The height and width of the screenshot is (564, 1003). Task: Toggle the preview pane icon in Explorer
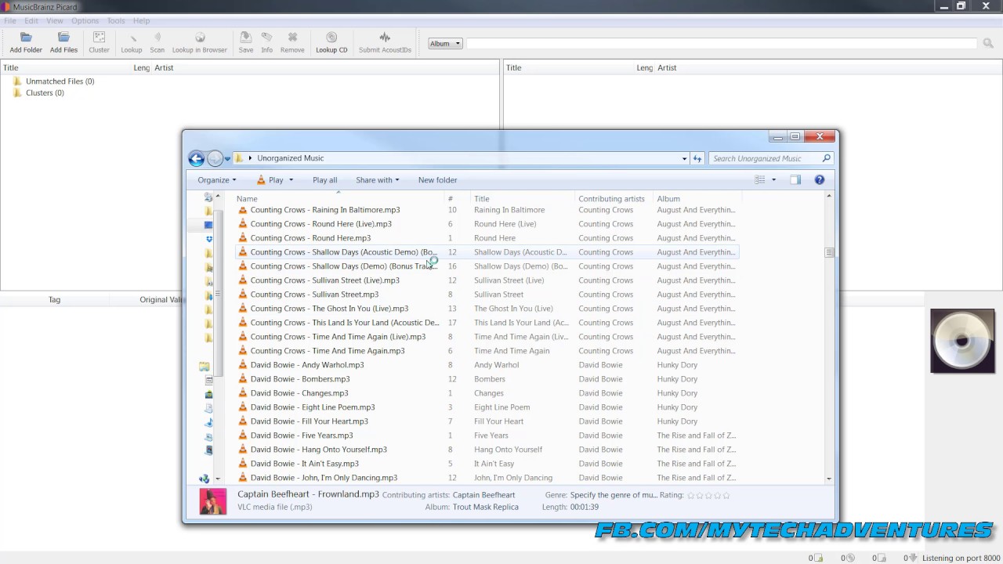click(x=795, y=180)
